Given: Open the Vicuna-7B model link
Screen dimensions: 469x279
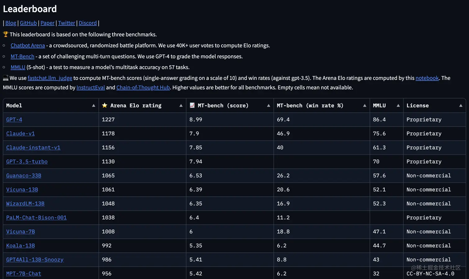Looking at the screenshot, I should (x=20, y=232).
